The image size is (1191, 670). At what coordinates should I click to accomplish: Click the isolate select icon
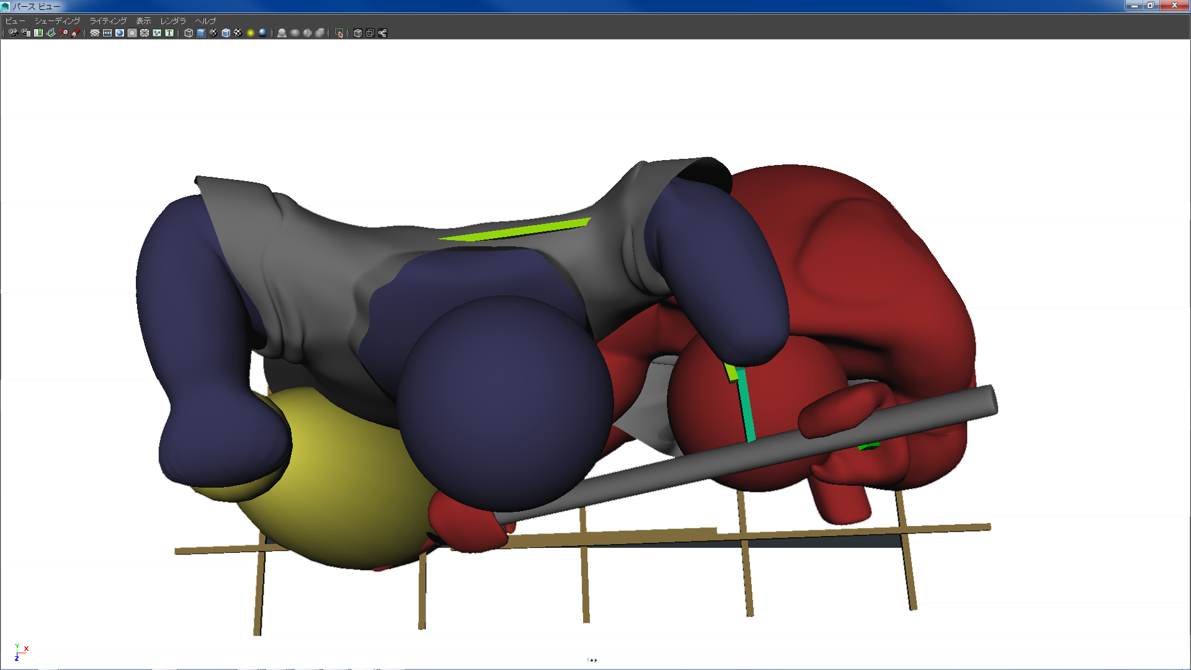point(339,33)
